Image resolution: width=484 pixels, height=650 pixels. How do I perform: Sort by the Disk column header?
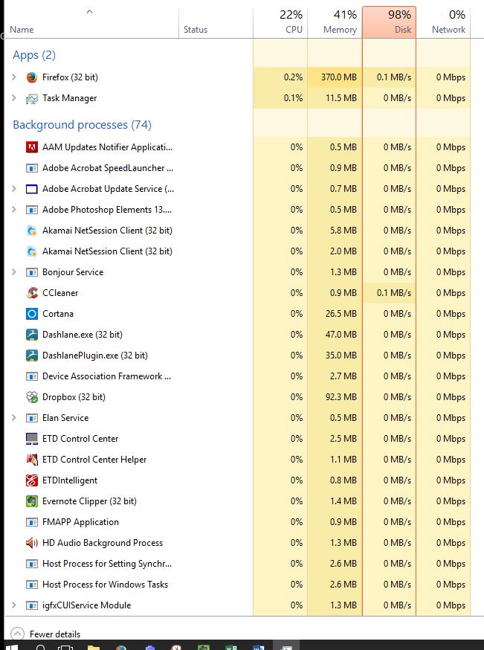point(389,22)
